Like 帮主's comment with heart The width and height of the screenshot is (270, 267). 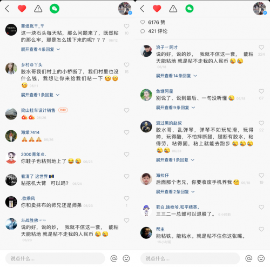pyautogui.click(x=261, y=229)
